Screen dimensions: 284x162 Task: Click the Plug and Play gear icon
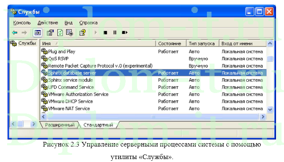pos(44,51)
